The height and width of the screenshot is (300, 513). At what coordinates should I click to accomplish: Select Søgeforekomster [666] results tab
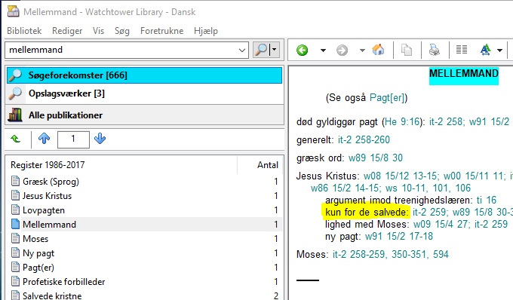coord(144,75)
